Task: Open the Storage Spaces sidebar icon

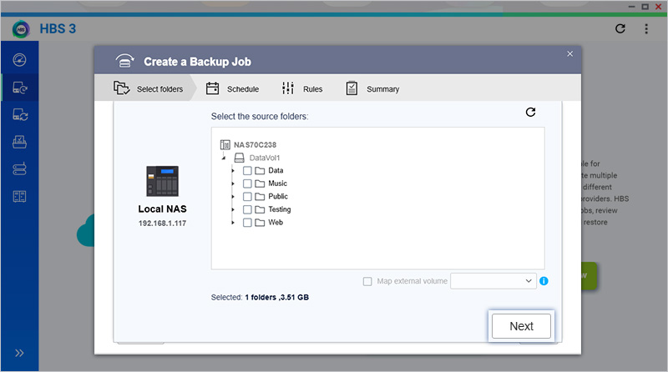Action: coord(19,169)
